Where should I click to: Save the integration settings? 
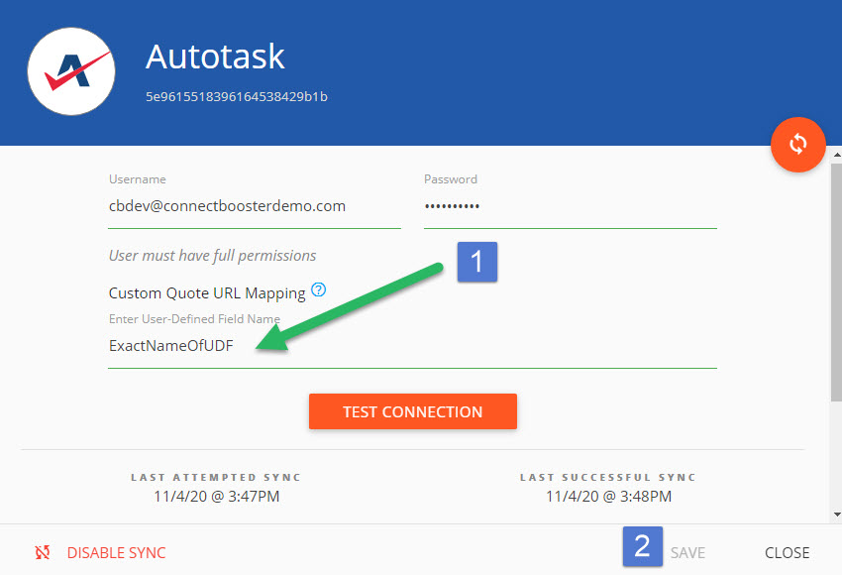[x=687, y=553]
